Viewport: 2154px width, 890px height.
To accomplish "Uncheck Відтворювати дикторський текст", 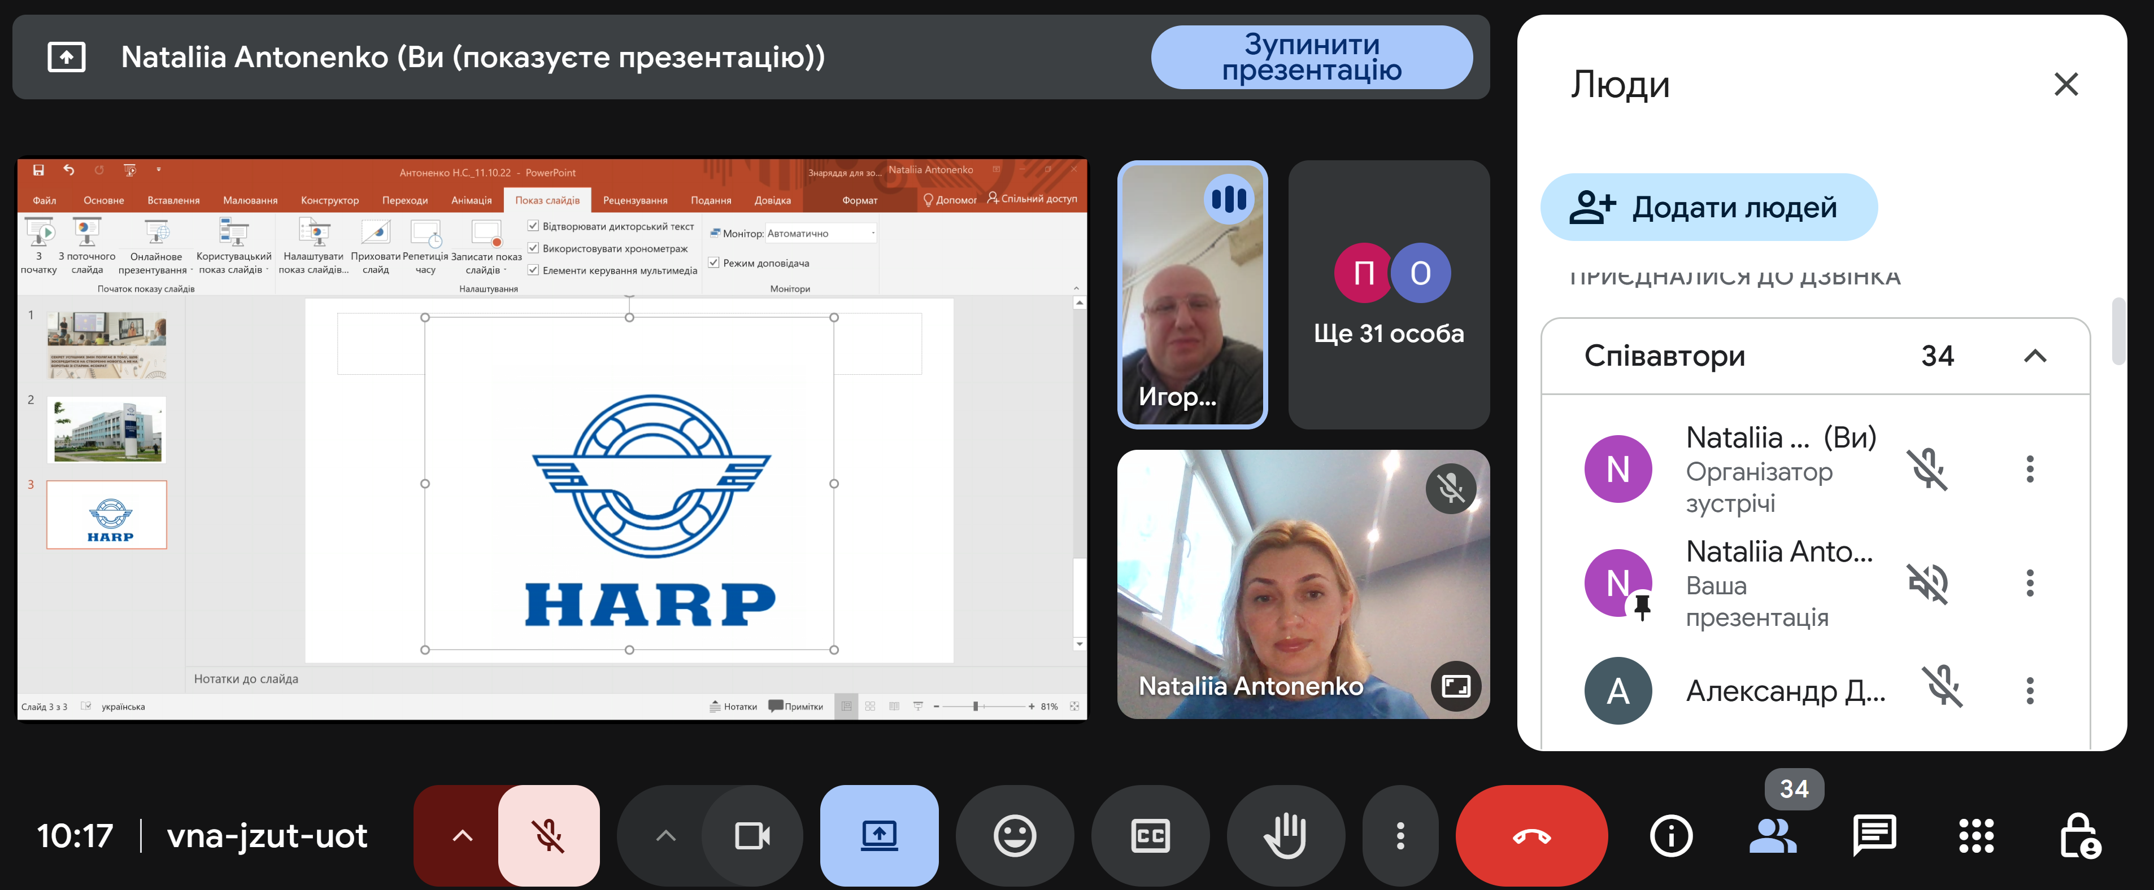I will [533, 226].
